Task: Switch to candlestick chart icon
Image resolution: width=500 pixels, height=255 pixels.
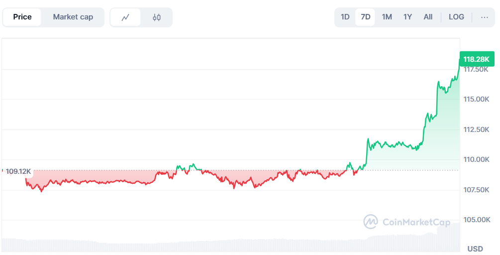Action: click(x=157, y=17)
